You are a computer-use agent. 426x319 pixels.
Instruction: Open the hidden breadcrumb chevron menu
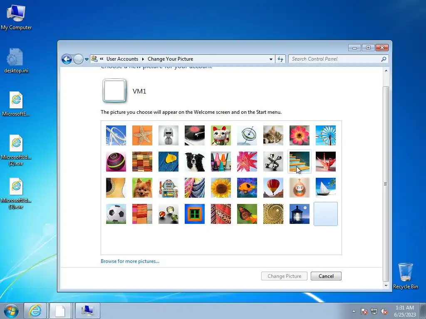click(x=102, y=59)
